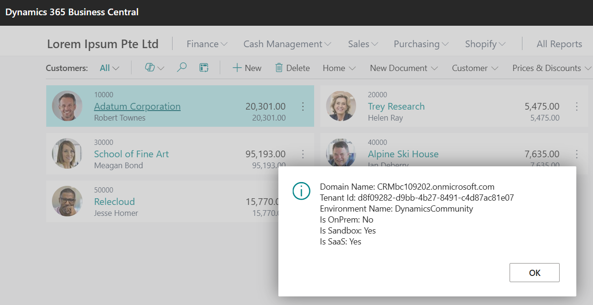Viewport: 593px width, 305px height.
Task: Click contact name Helen Ray
Action: click(x=385, y=118)
